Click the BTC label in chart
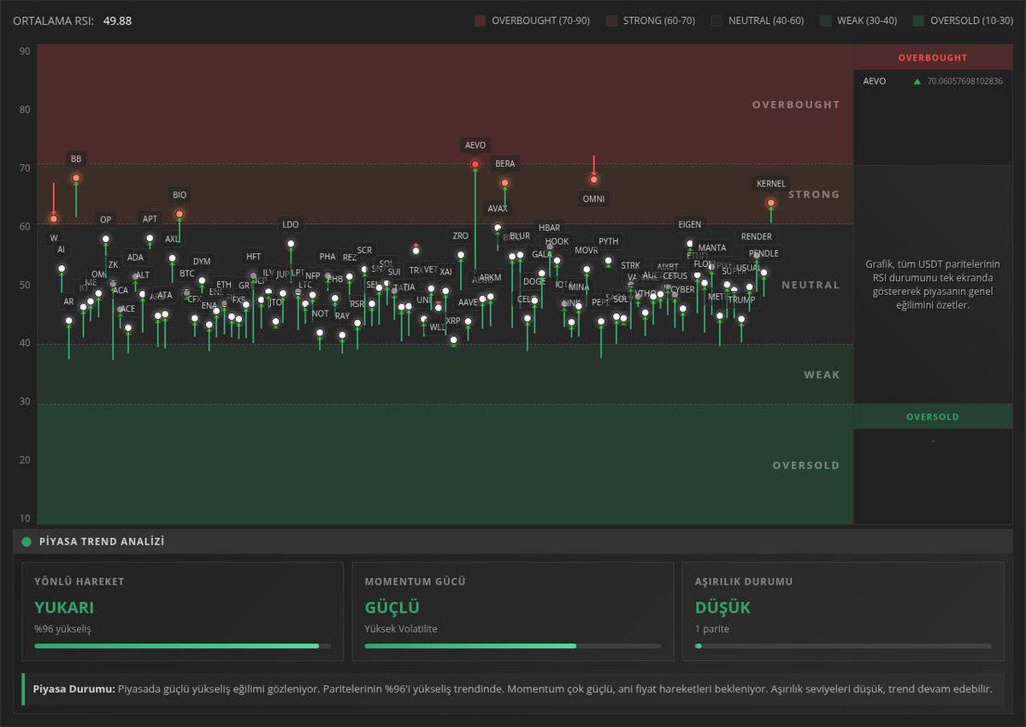1026x727 pixels. coord(187,274)
